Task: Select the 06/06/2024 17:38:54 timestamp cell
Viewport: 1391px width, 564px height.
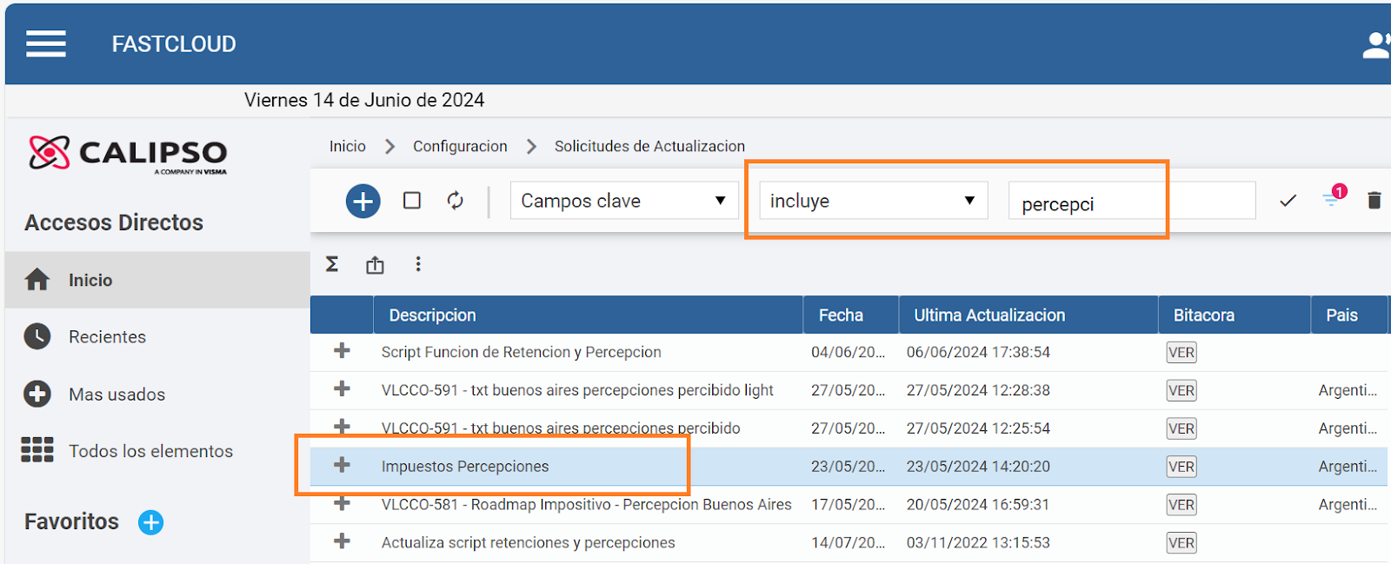Action: point(978,352)
